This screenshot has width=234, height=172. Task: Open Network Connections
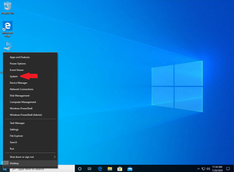click(30, 89)
